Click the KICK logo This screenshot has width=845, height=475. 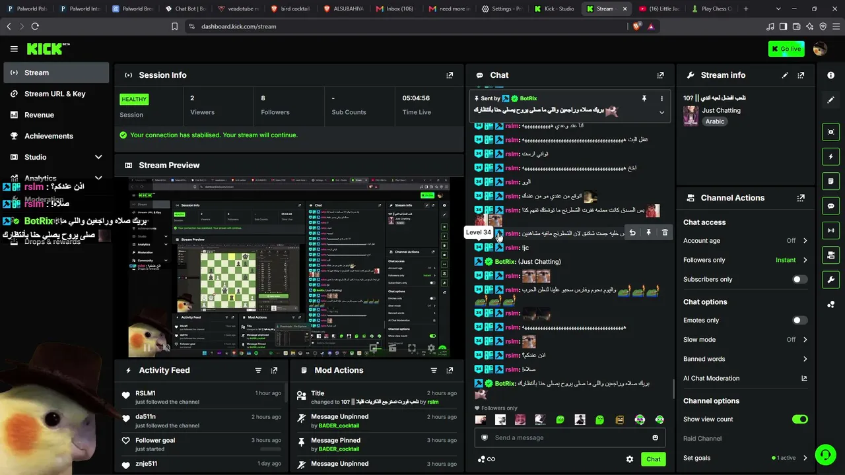(x=48, y=49)
